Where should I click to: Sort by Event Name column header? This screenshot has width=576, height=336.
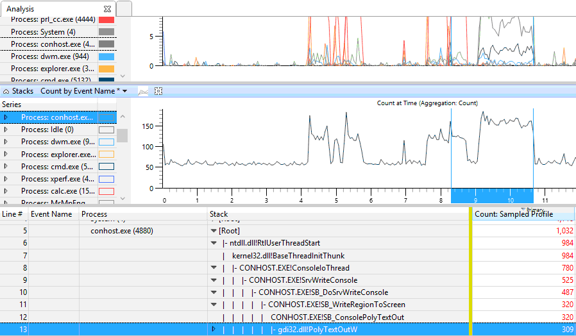coord(51,214)
